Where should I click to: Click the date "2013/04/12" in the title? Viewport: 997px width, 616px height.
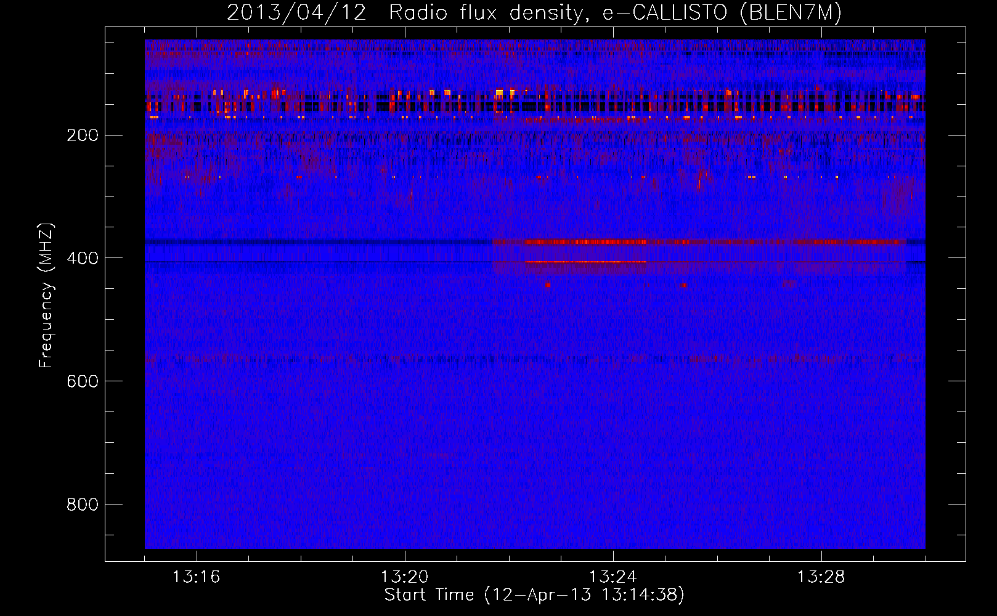coord(296,13)
